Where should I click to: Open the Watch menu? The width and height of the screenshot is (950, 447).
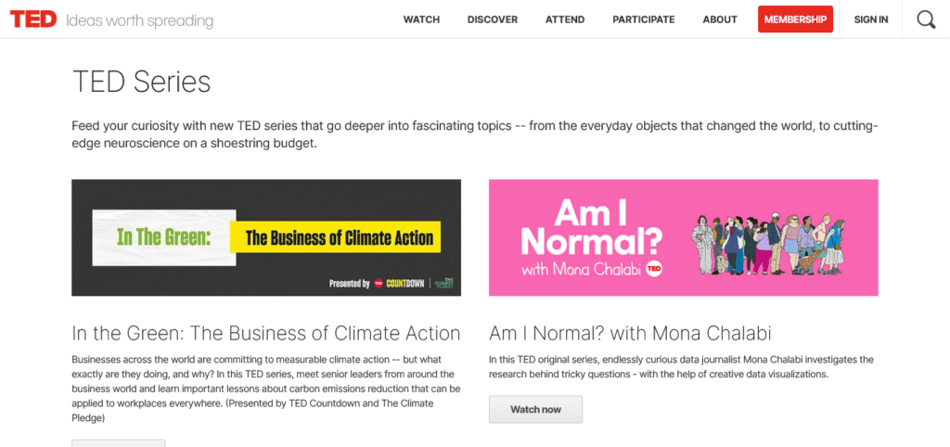(421, 19)
